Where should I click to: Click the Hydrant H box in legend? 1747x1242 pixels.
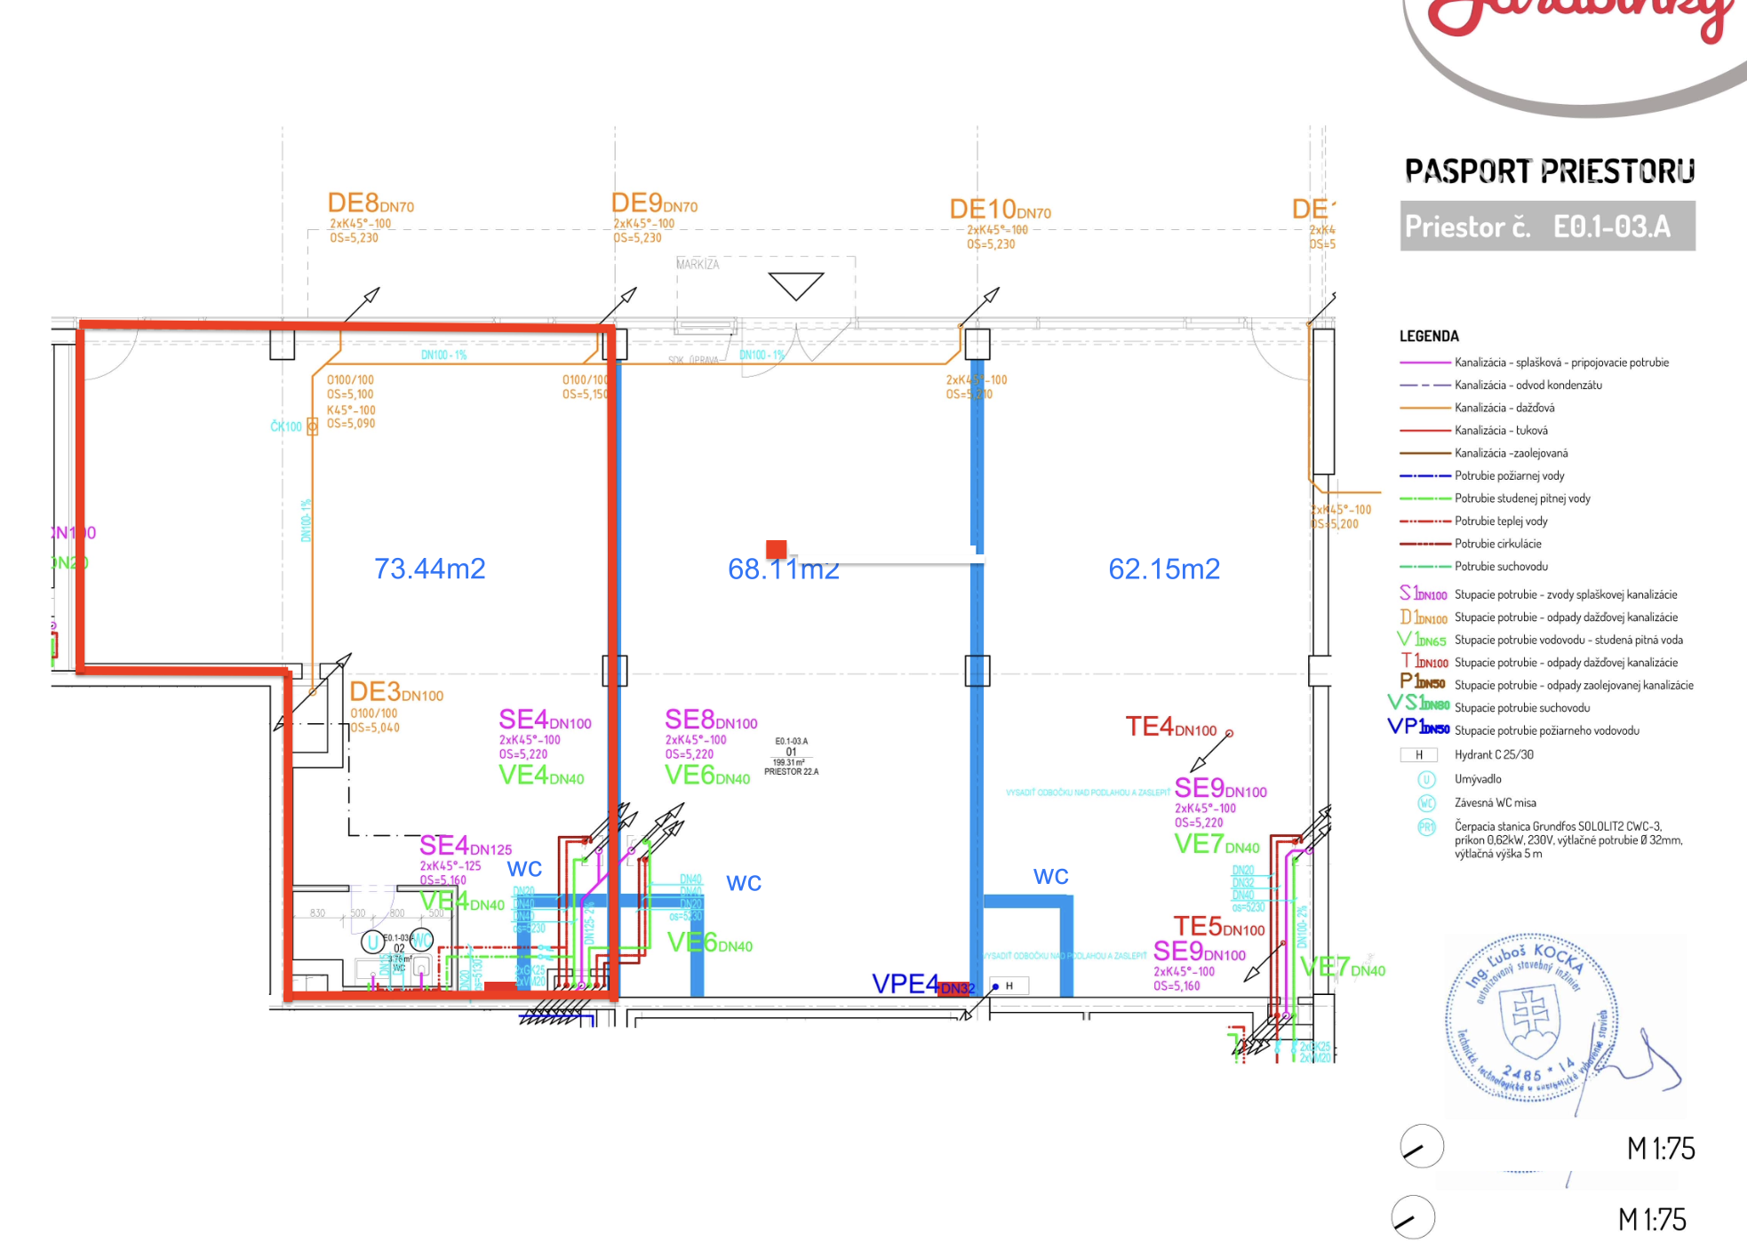click(x=1418, y=755)
